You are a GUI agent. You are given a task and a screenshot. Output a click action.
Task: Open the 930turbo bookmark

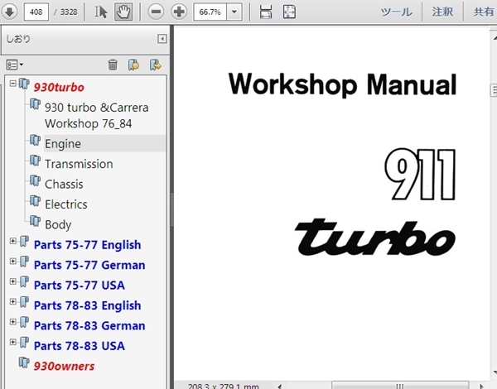[x=59, y=87]
